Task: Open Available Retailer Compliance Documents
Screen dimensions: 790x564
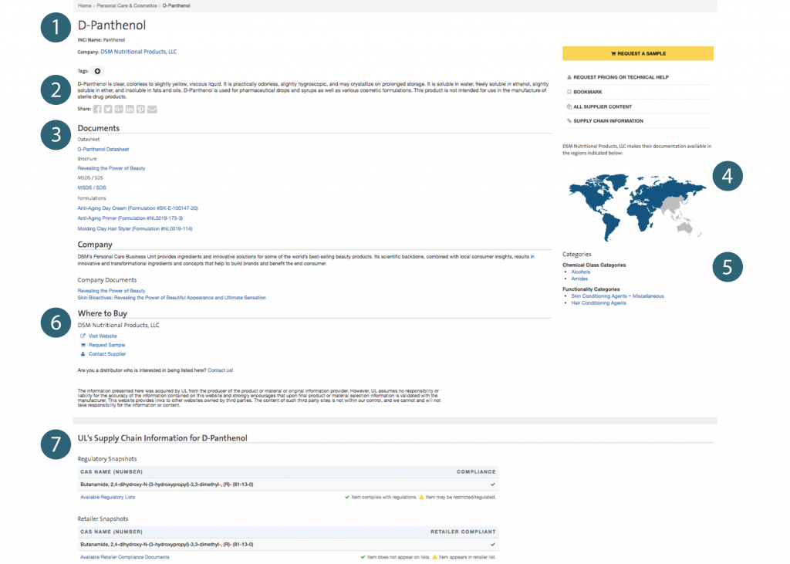Action: [x=125, y=557]
